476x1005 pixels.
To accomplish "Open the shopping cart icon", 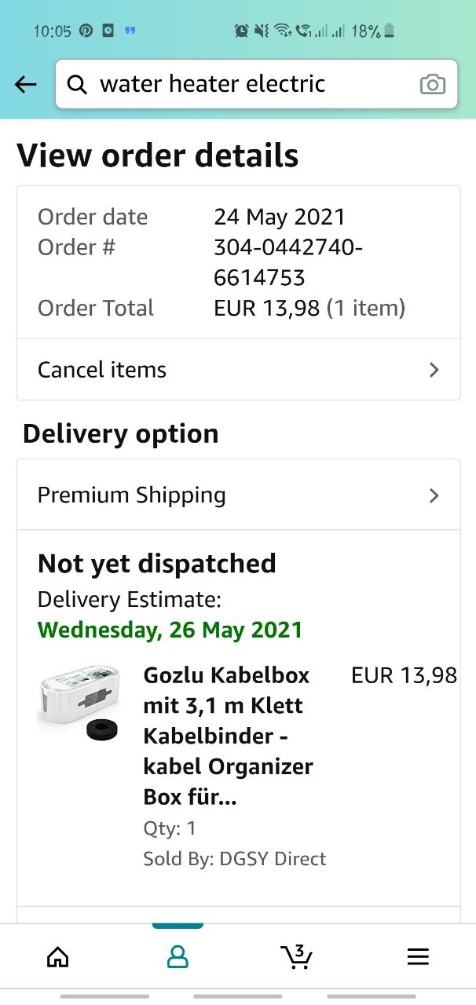I will (297, 956).
